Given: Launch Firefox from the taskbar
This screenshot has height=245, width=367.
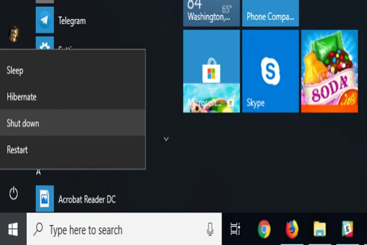Looking at the screenshot, I should pyautogui.click(x=292, y=229).
